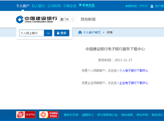Open the 小微企业 tab
This screenshot has width=164, height=121.
click(70, 6)
